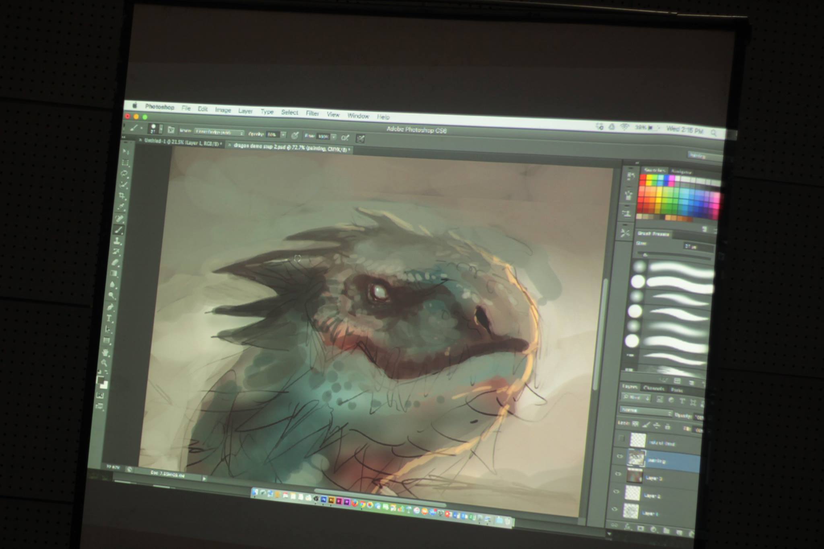Open the Window menu
Image resolution: width=824 pixels, height=549 pixels.
(x=358, y=116)
